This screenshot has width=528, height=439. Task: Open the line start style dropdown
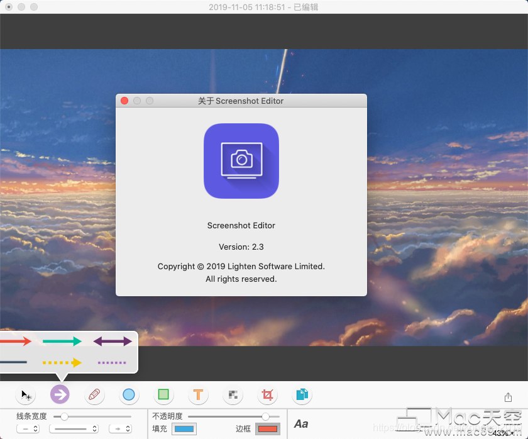click(x=28, y=428)
